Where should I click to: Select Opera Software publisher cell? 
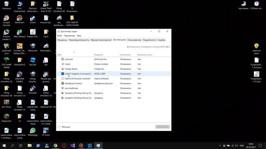coord(101,79)
